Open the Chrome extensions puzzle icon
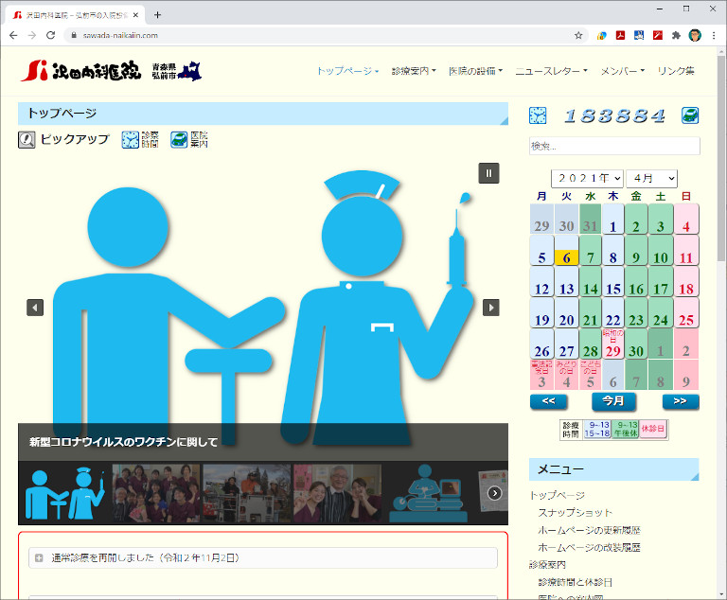 point(676,35)
